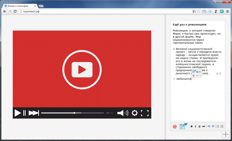Click the large plus button to add note
Viewport: 232px width, 141px height.
tap(226, 134)
